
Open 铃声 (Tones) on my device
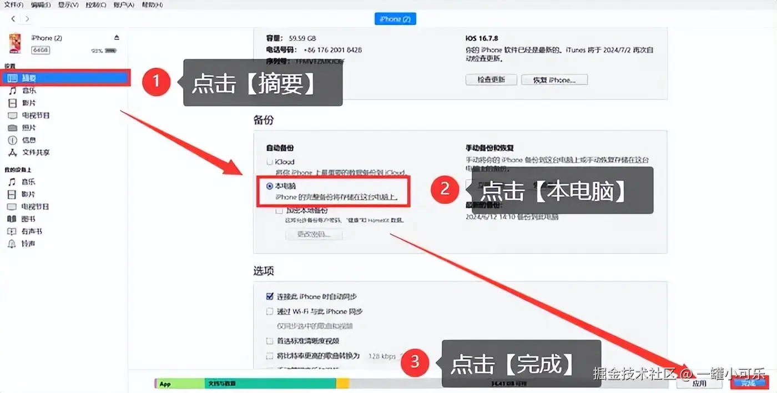28,244
